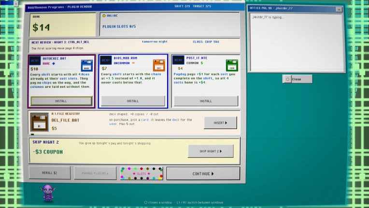Install the AUTOEXEC.BAT plugin
The width and height of the screenshot is (369, 208).
61,101
